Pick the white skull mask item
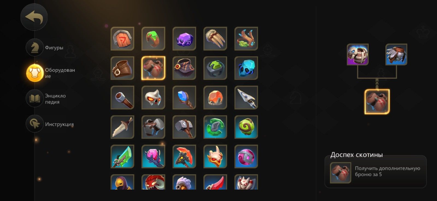437x201 pixels. 153,98
